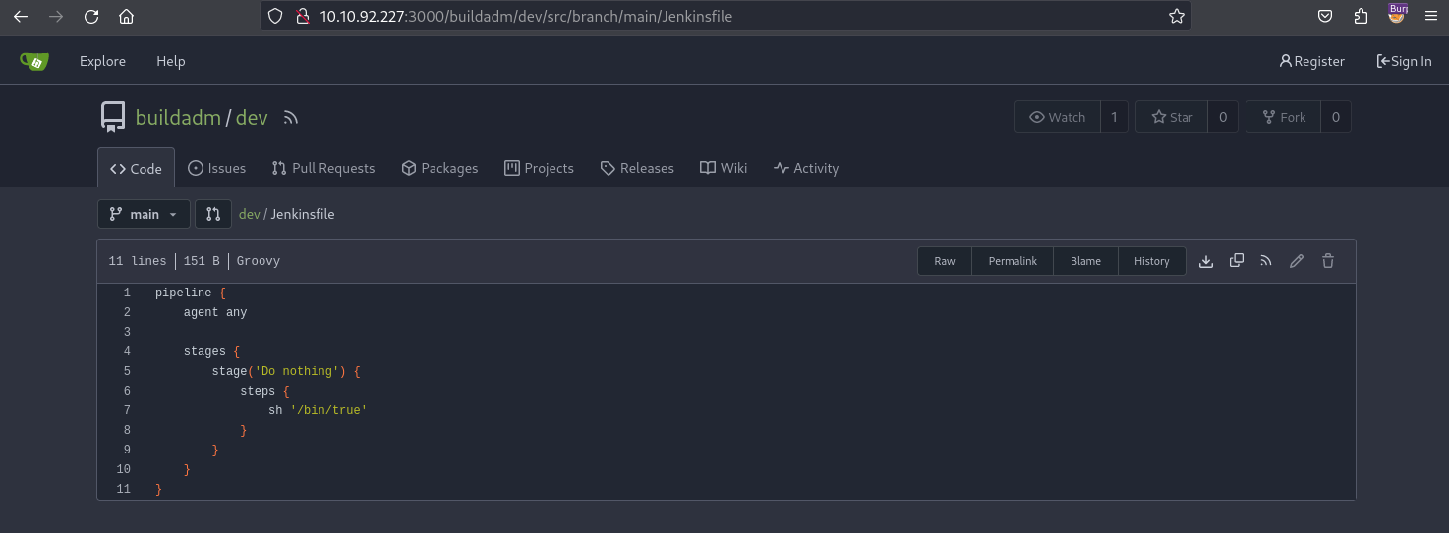Screen dimensions: 1449x533
Task: Open browser home page icon
Action: pos(126,16)
